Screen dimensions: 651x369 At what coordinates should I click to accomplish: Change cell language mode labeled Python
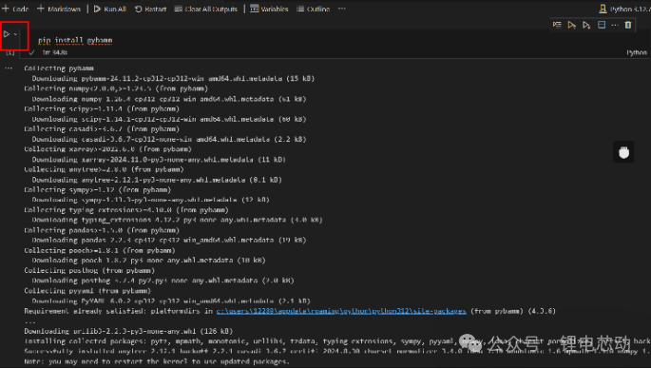pos(637,52)
